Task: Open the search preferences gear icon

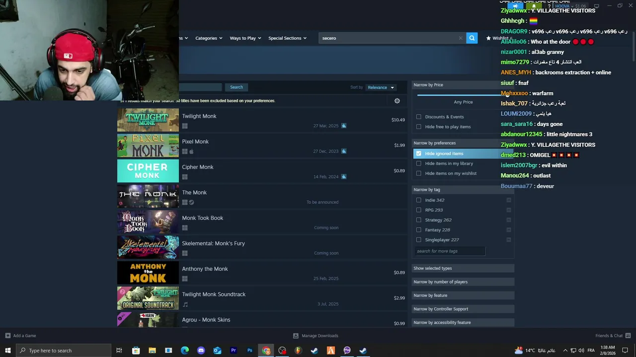Action: pos(397,101)
